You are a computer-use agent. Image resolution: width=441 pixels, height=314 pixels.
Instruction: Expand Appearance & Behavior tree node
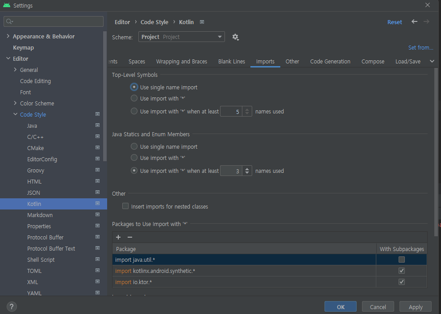coord(8,36)
